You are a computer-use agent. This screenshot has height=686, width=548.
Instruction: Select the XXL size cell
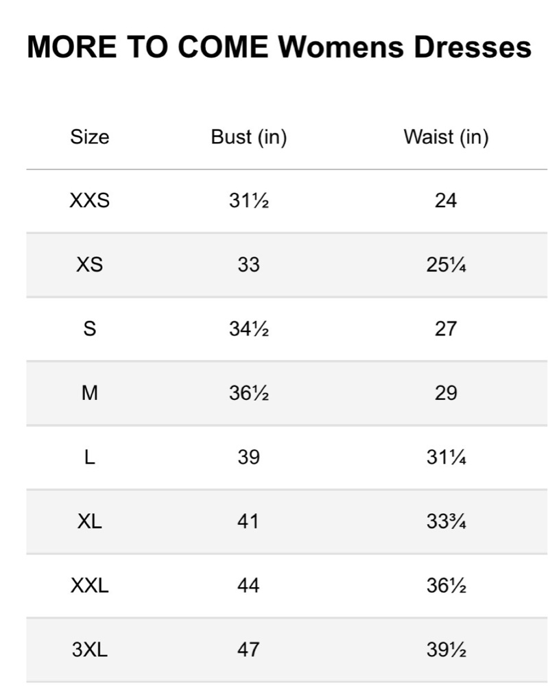(90, 585)
